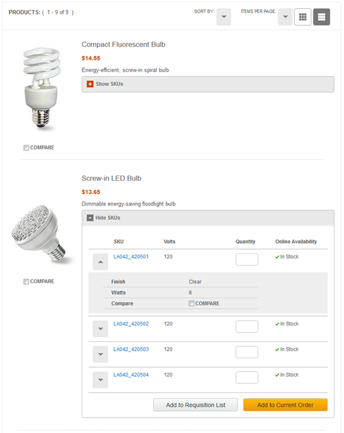The width and height of the screenshot is (344, 433).
Task: Expand details arrow for LA042_420502
Action: [100, 329]
